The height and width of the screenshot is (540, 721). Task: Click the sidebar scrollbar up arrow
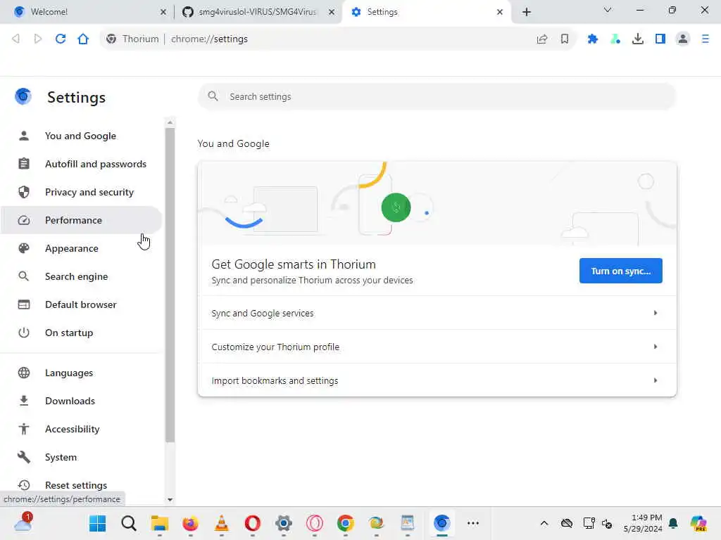tap(170, 122)
